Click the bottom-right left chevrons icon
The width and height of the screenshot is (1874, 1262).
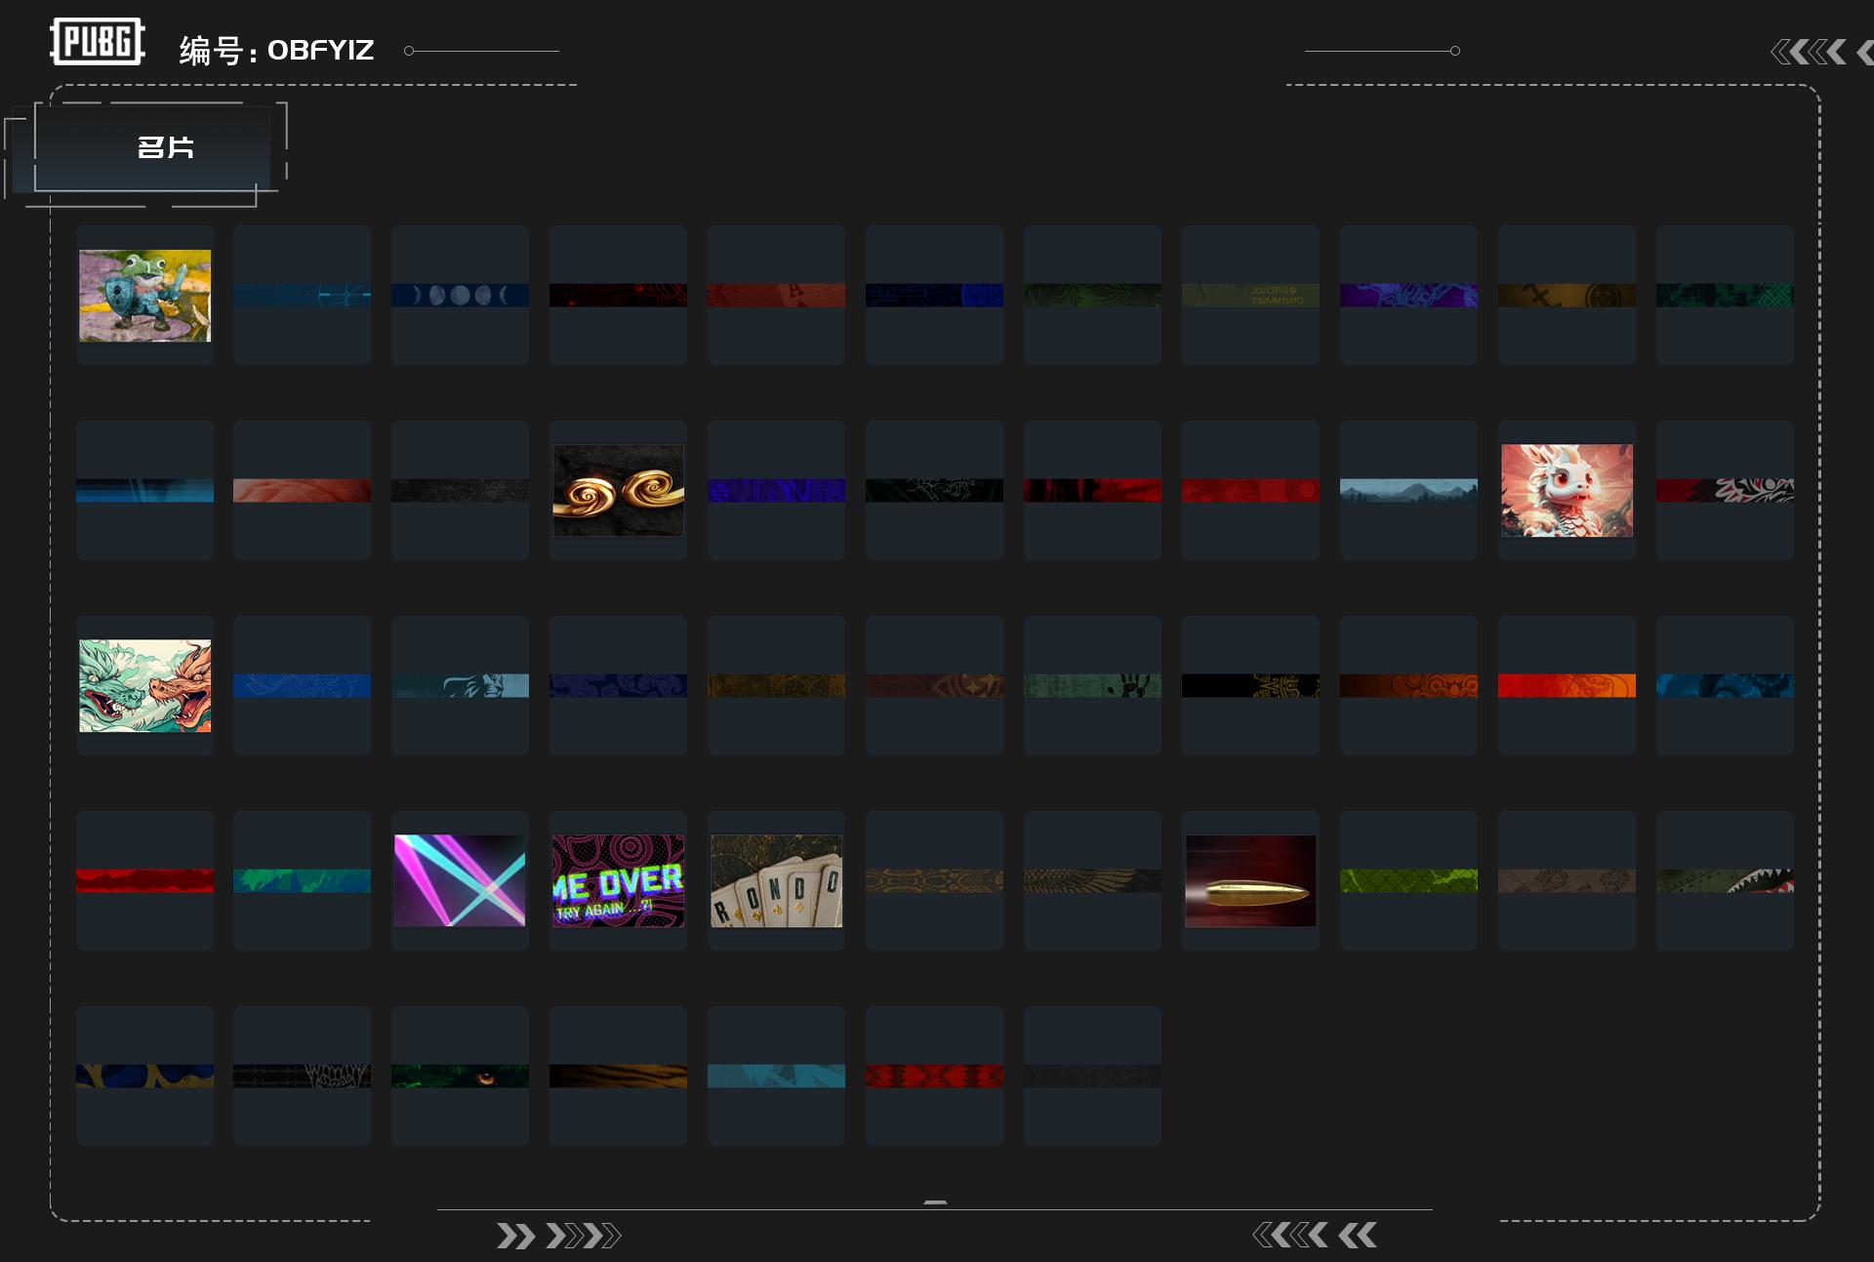1314,1236
